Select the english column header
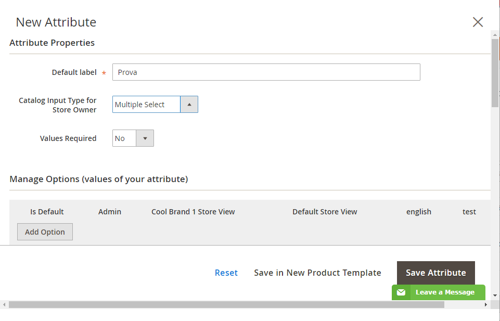The width and height of the screenshot is (500, 321). [419, 212]
